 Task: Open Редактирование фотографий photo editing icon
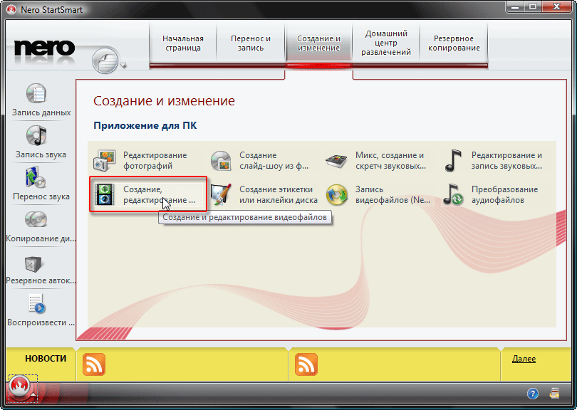tap(105, 160)
